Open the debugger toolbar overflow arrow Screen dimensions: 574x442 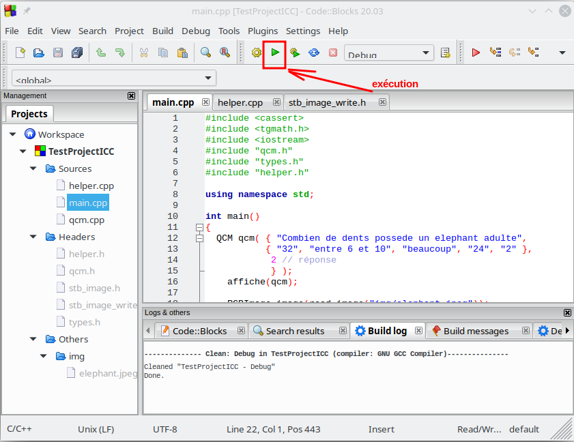(x=562, y=53)
